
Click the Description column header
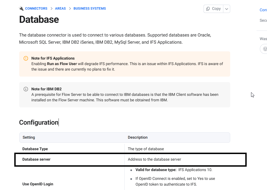(138, 137)
